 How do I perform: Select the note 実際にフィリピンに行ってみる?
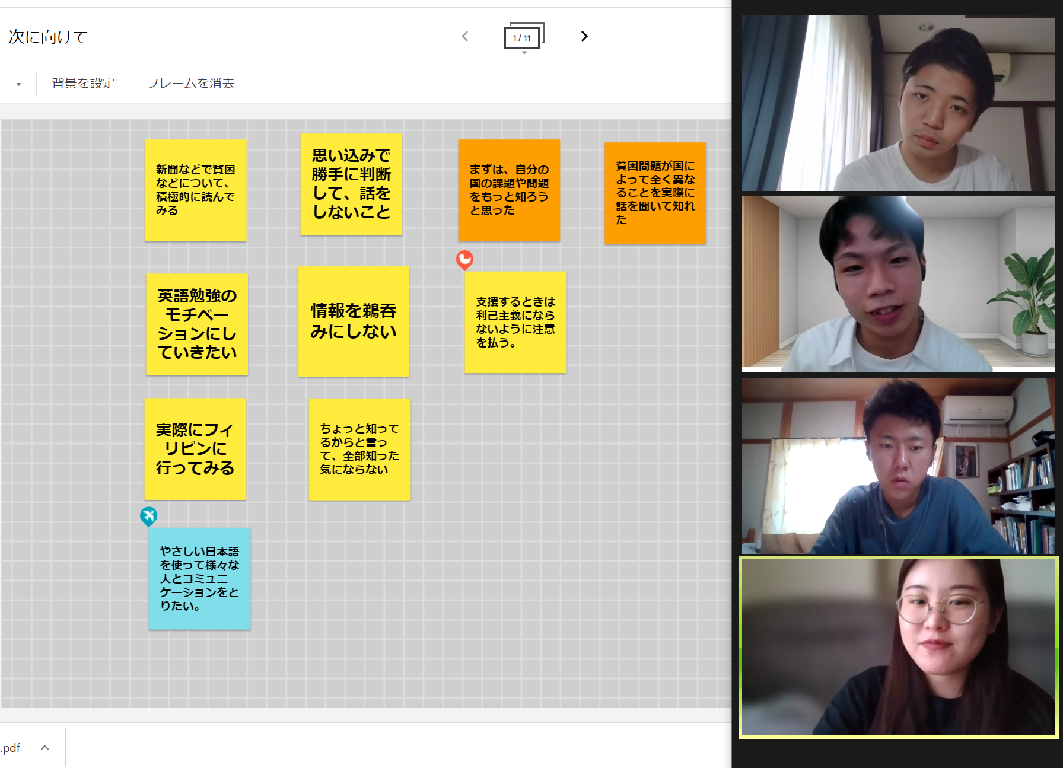(196, 449)
